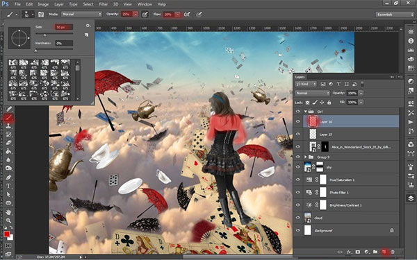Screen dimensions: 417x260
Task: Select the Zoom tool
Action: (8, 220)
